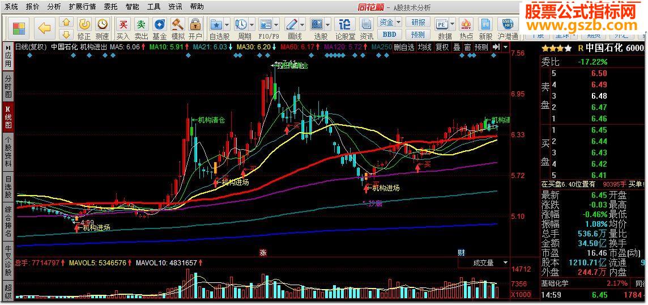Click the 张 marker on the chart

click(x=263, y=252)
